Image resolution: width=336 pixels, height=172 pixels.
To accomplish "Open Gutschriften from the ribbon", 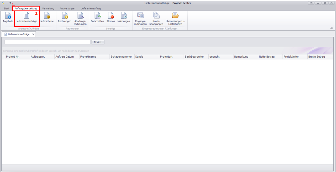I will coord(97,17).
